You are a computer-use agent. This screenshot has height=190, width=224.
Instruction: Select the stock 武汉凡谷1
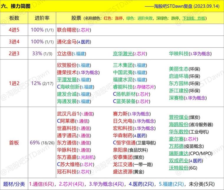(x=68, y=114)
